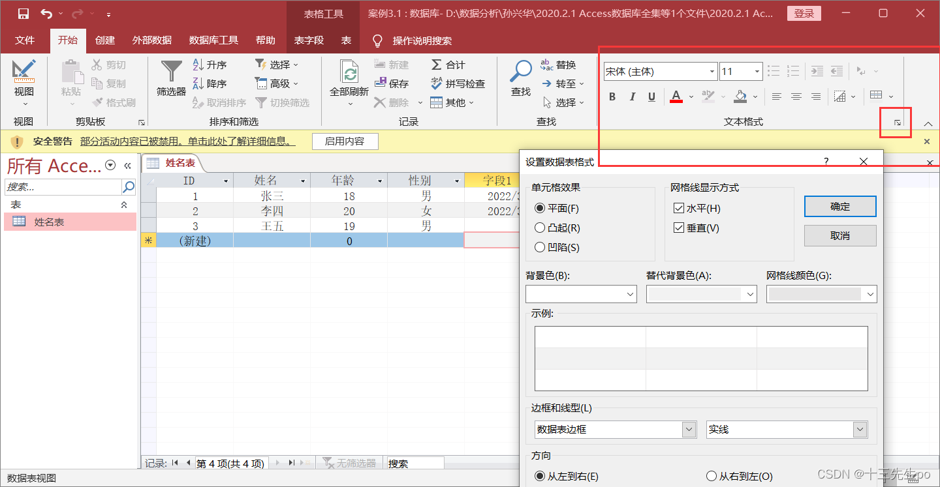Click the navigation pane search field
The height and width of the screenshot is (487, 940).
pyautogui.click(x=63, y=187)
